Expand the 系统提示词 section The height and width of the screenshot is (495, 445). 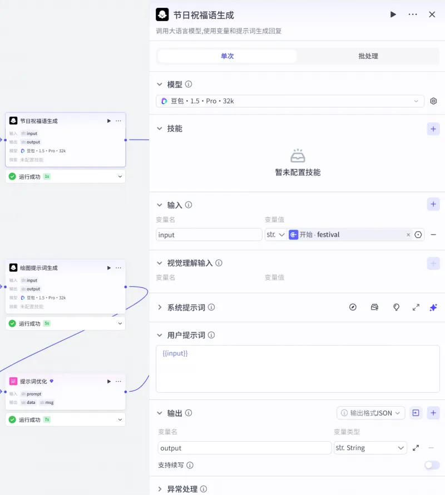pyautogui.click(x=160, y=307)
